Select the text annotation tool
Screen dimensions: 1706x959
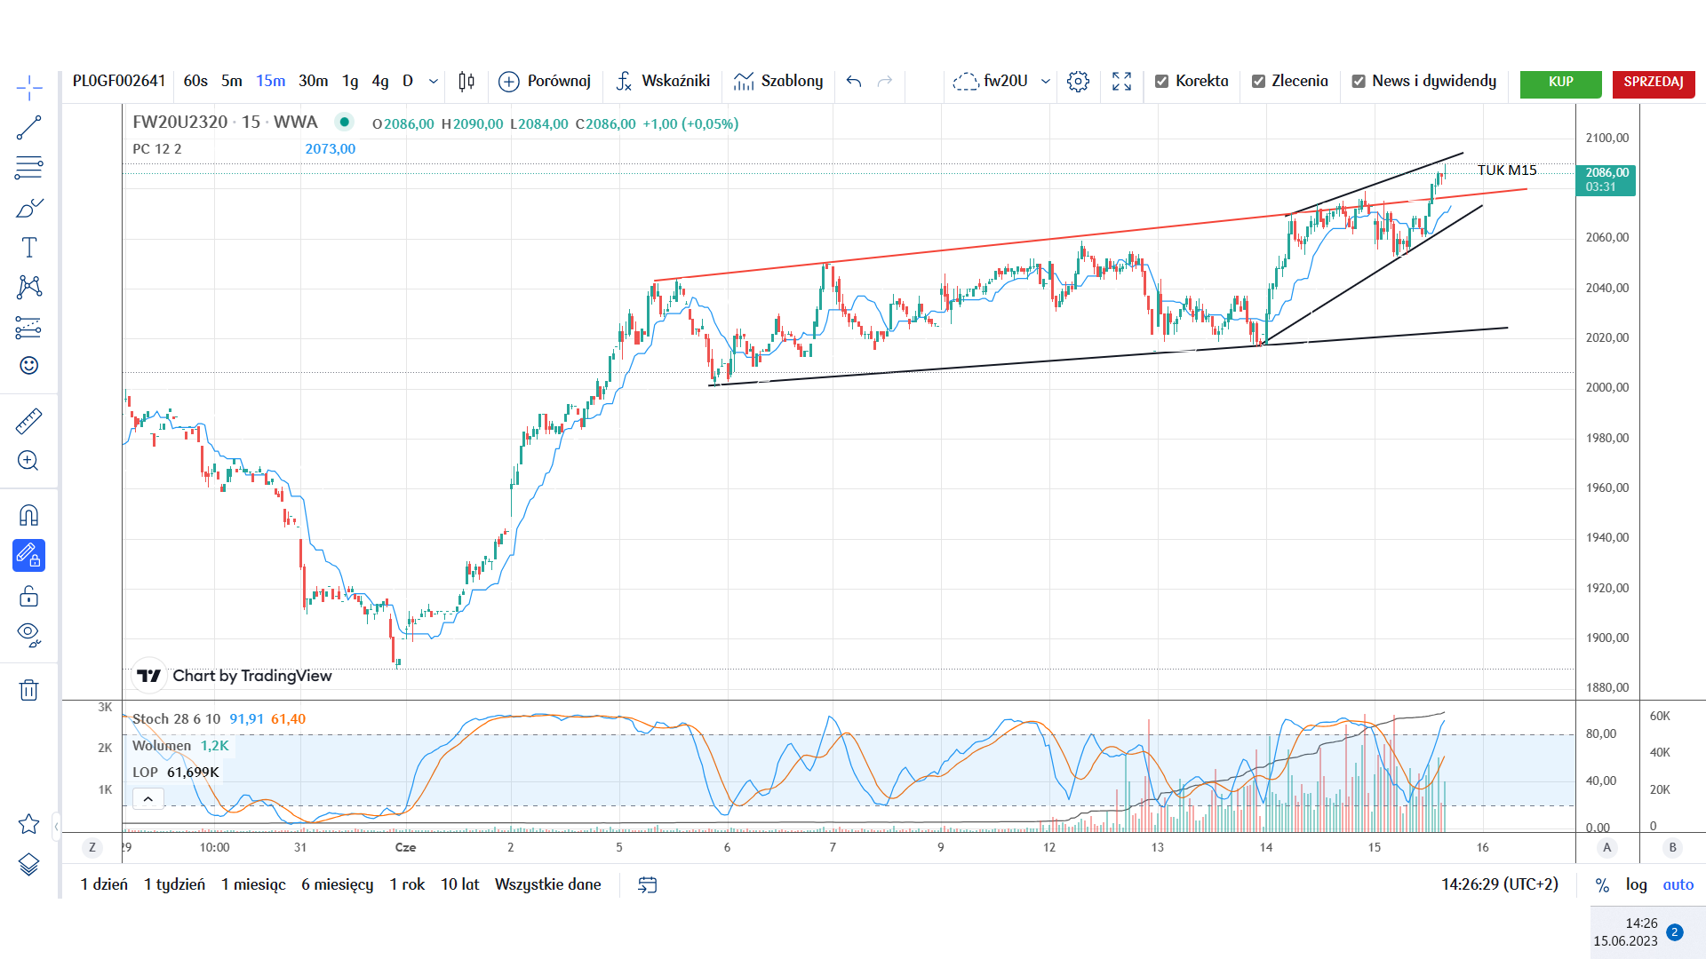(28, 248)
